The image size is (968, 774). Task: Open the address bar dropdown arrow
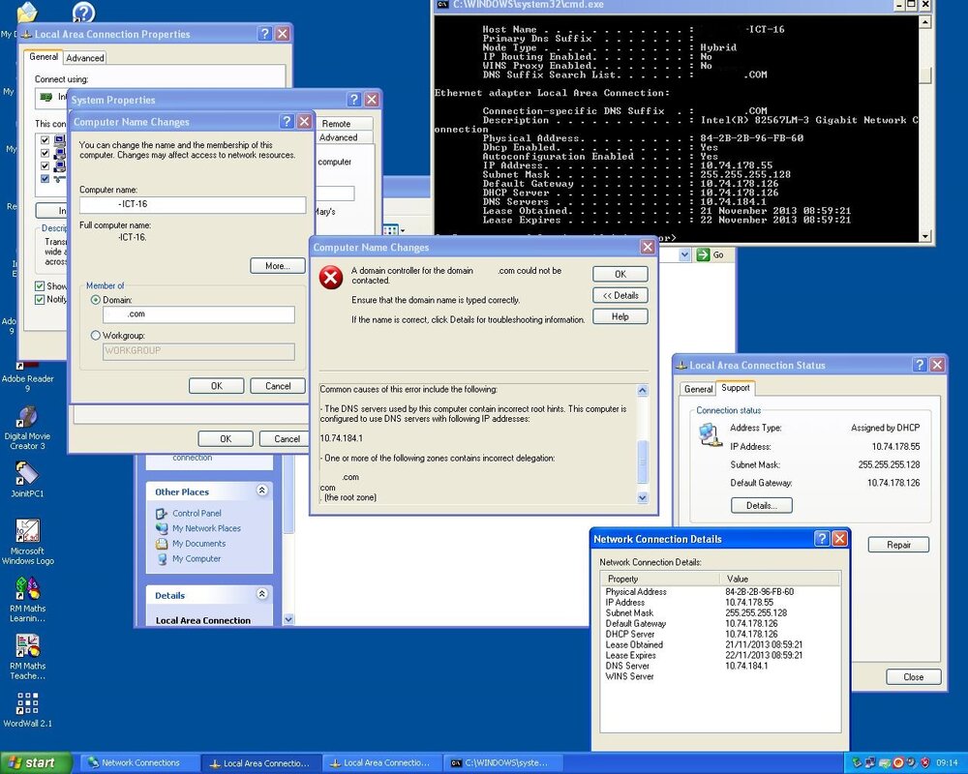(x=684, y=254)
